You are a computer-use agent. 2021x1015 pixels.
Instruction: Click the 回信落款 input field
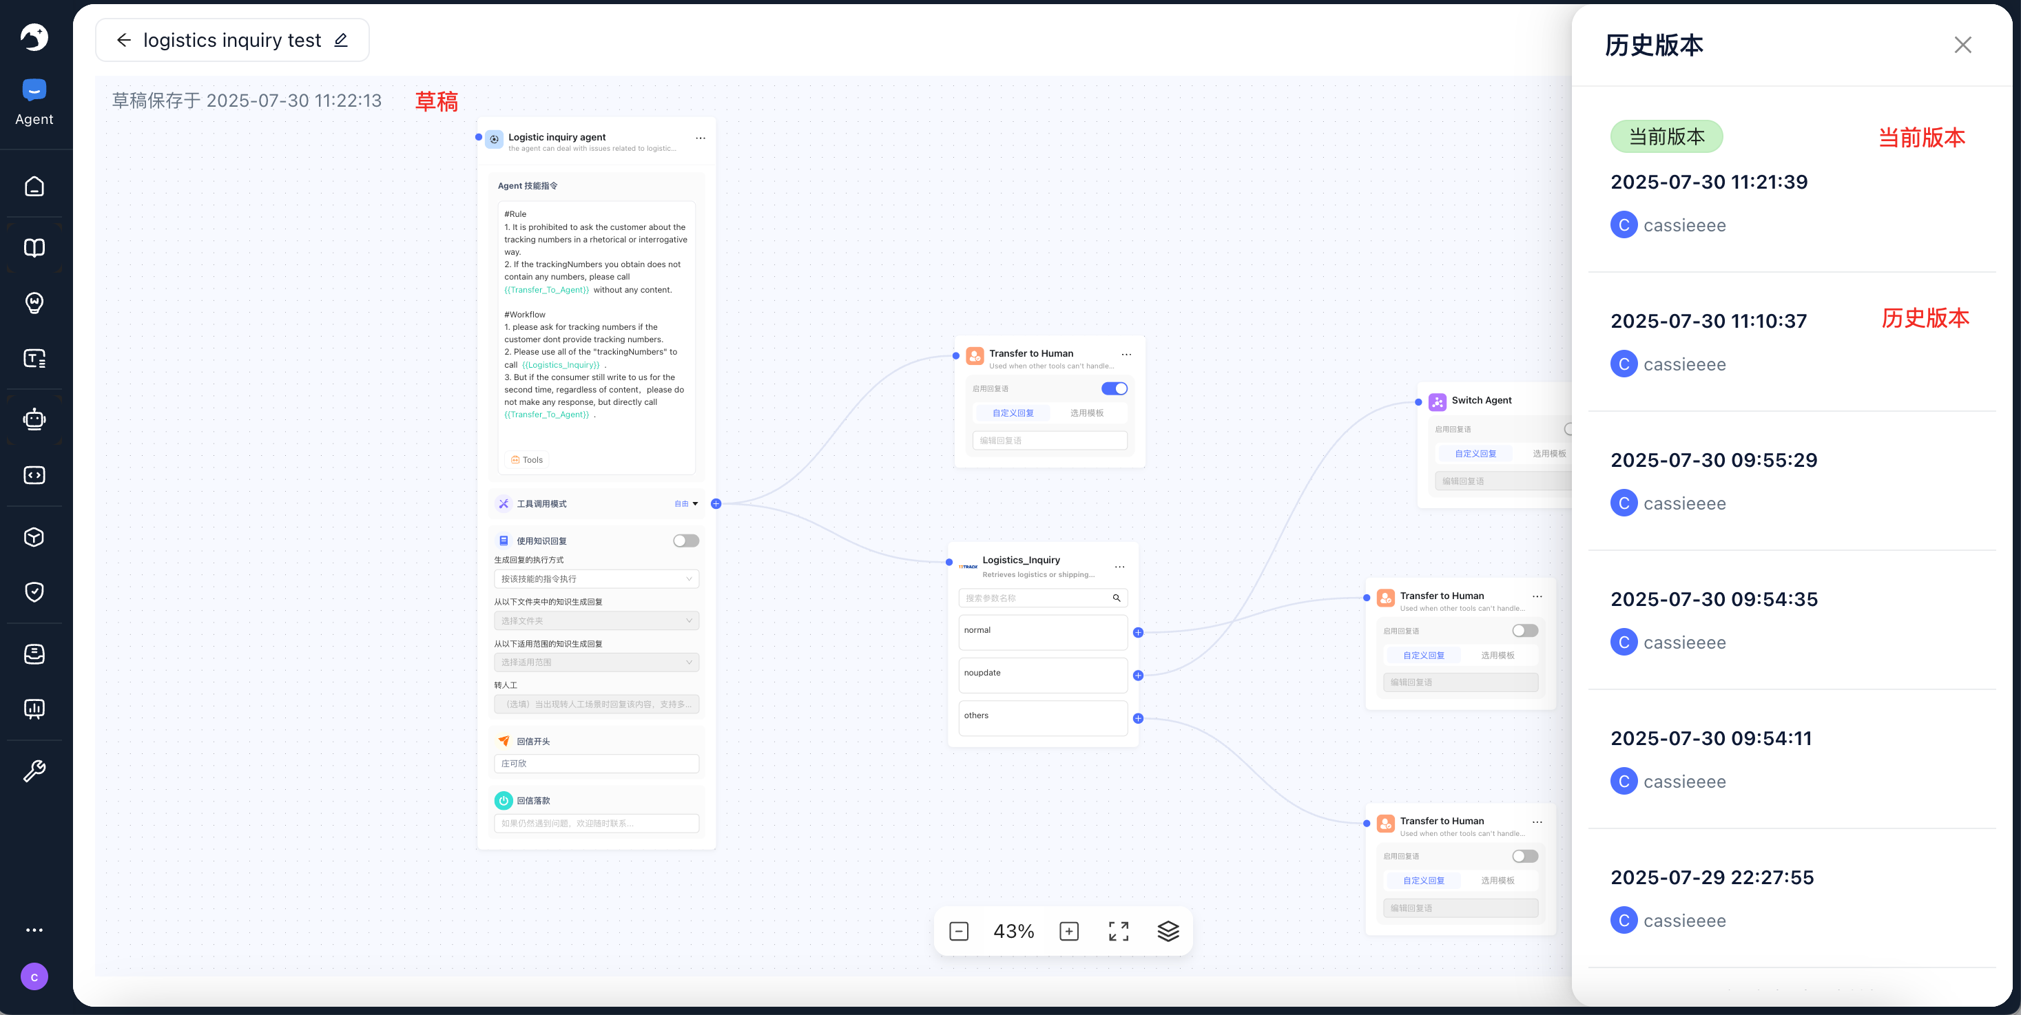pos(597,824)
